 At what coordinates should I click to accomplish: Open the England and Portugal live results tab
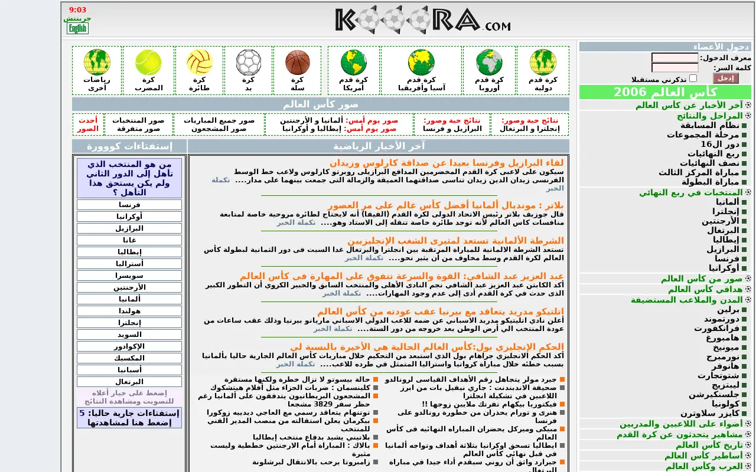[529, 124]
